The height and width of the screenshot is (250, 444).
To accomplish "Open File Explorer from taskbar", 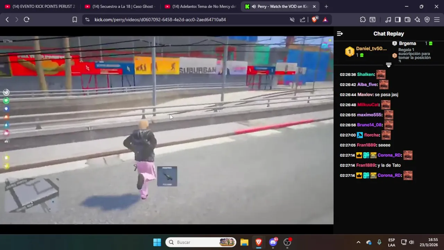I will (x=244, y=242).
